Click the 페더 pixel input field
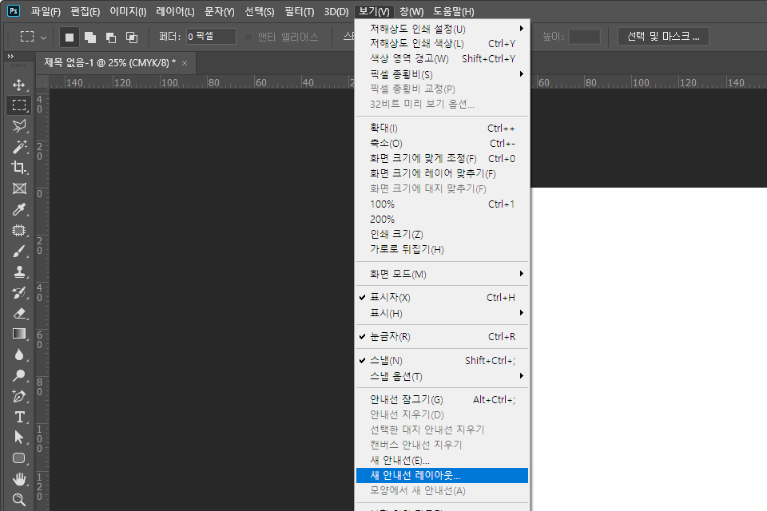 (x=211, y=37)
